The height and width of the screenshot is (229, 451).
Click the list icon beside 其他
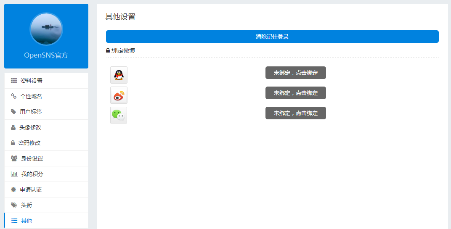14,220
